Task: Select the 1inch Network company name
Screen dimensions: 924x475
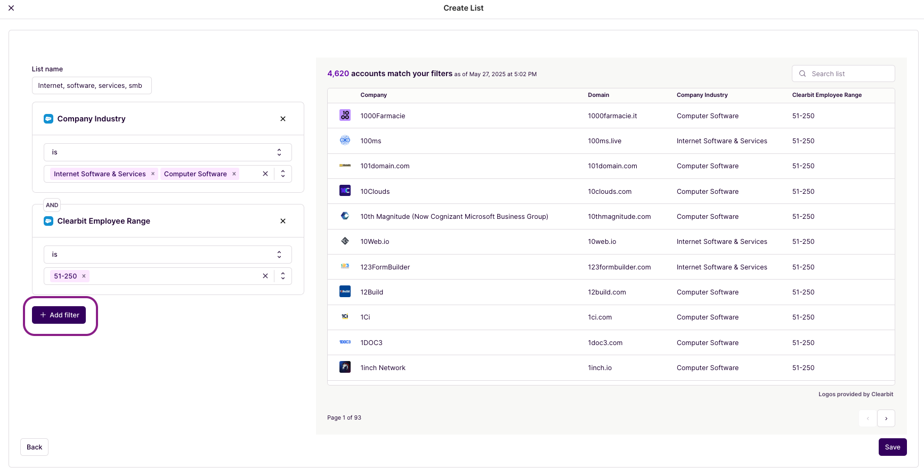Action: 383,368
